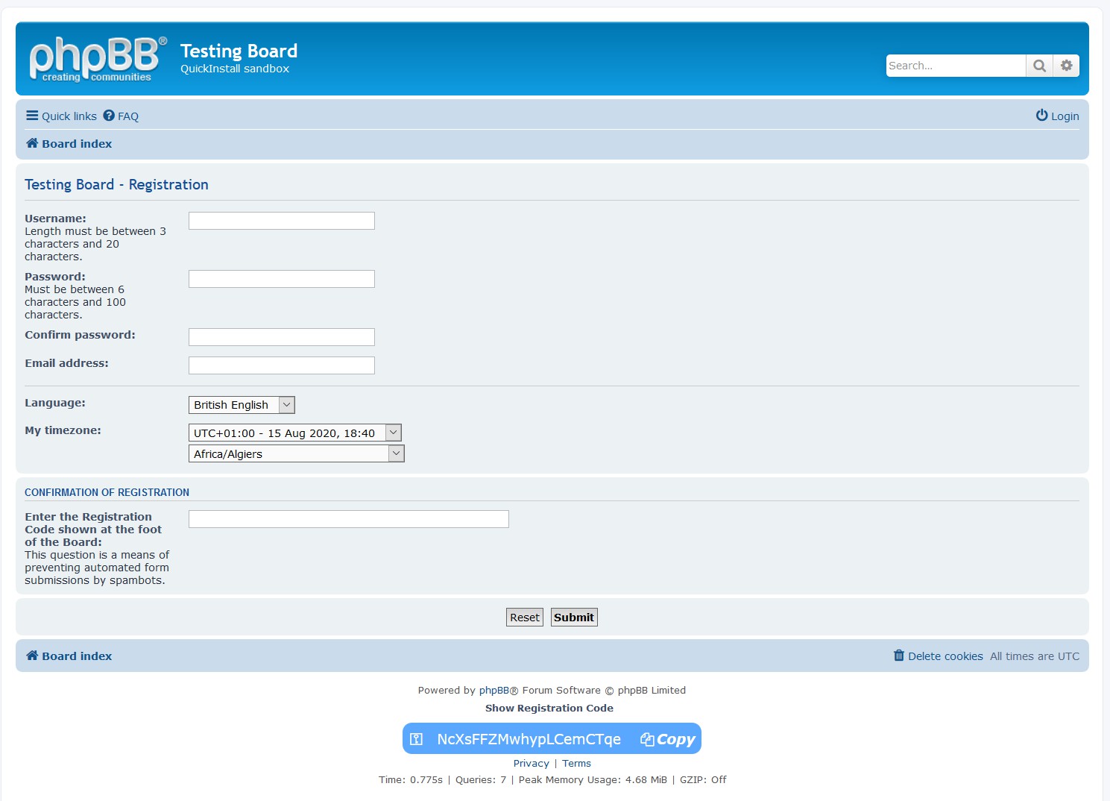
Task: Open the Privacy link
Action: [531, 764]
